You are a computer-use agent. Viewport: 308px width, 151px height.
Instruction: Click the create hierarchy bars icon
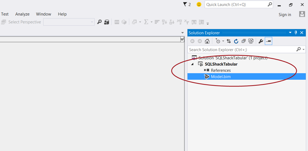(157, 22)
